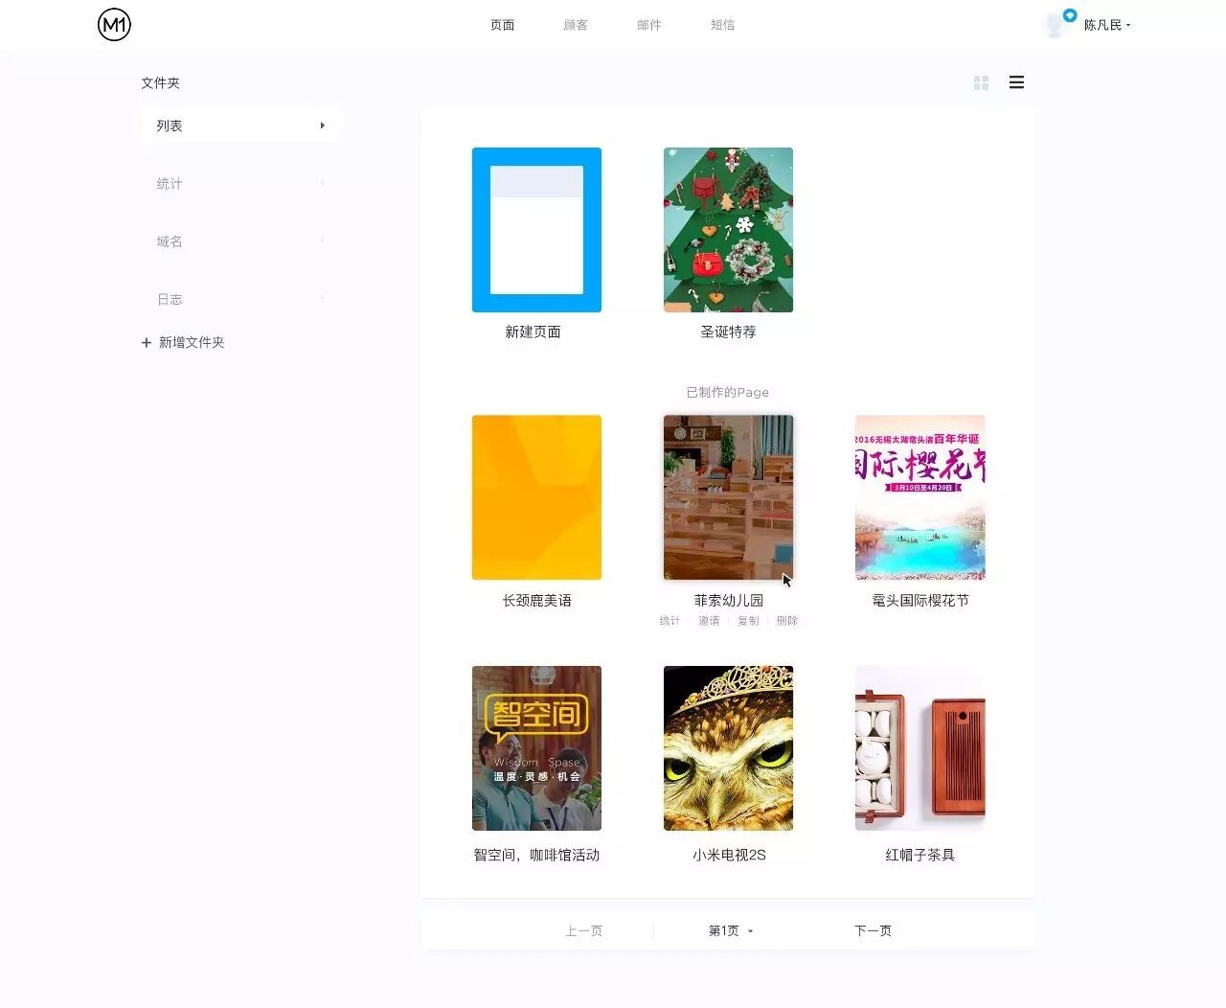Click the 小米电视2S title text
Screen dimensions: 1226x1008
coord(729,855)
